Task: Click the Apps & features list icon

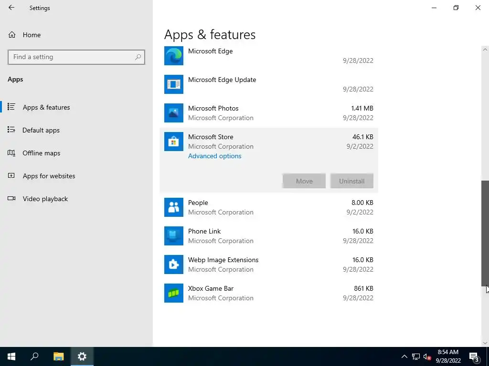Action: (11, 107)
